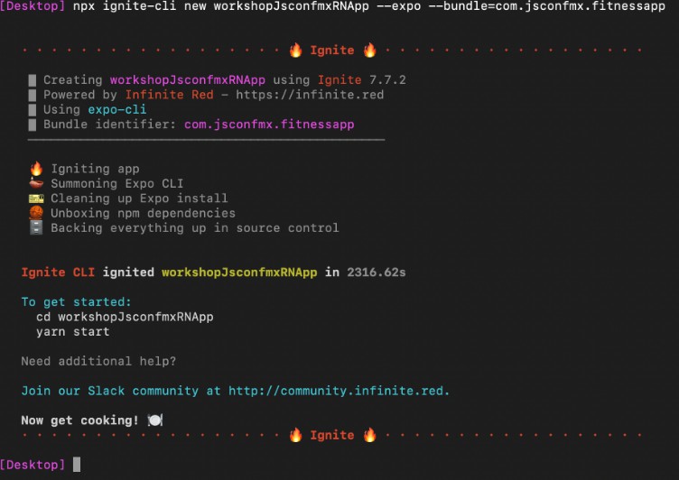This screenshot has height=480, width=679.
Task: Click the --expo flag in command
Action: pos(398,6)
